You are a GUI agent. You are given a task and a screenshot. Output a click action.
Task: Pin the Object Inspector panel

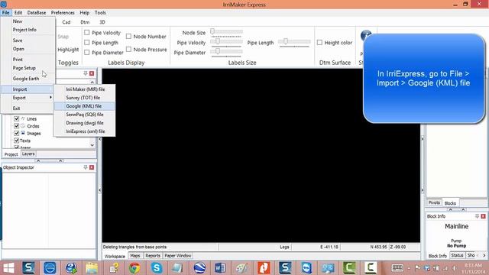click(85, 167)
